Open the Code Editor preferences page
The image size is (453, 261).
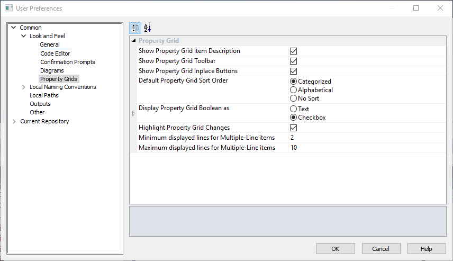(x=55, y=53)
